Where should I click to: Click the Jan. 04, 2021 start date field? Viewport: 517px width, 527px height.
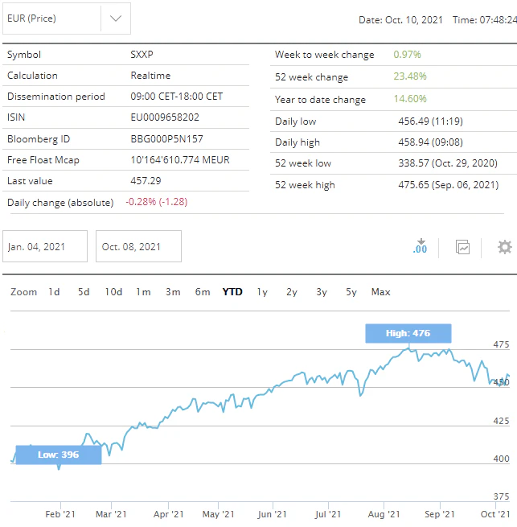45,246
